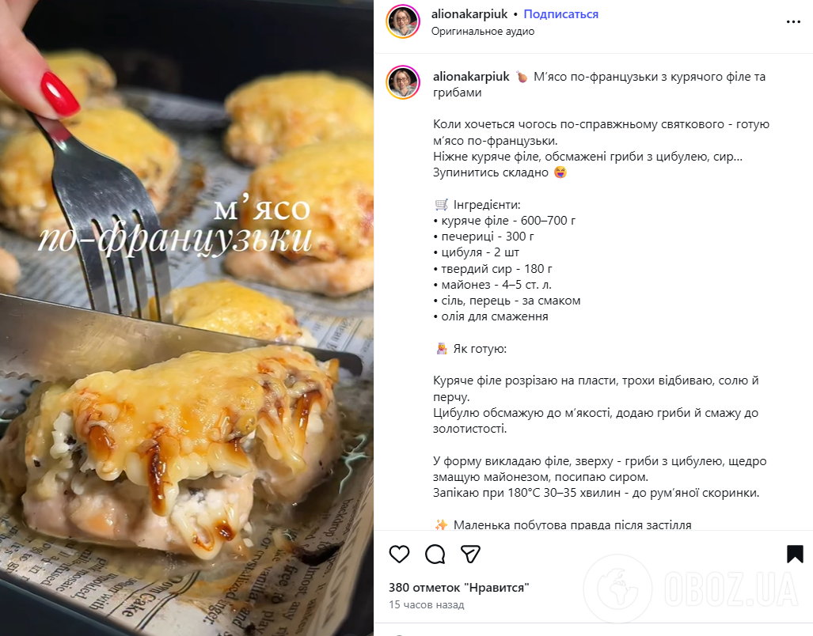Click the caption profile avatar picture
Screen dimensions: 813x636
point(403,82)
